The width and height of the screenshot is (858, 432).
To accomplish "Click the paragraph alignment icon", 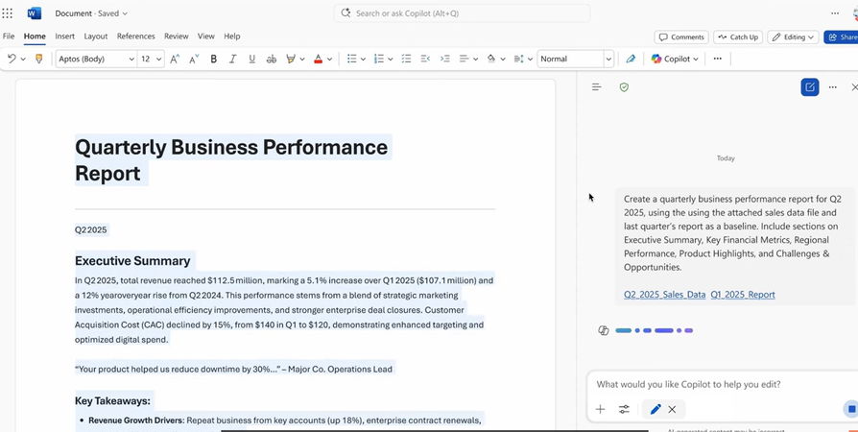I will point(464,59).
